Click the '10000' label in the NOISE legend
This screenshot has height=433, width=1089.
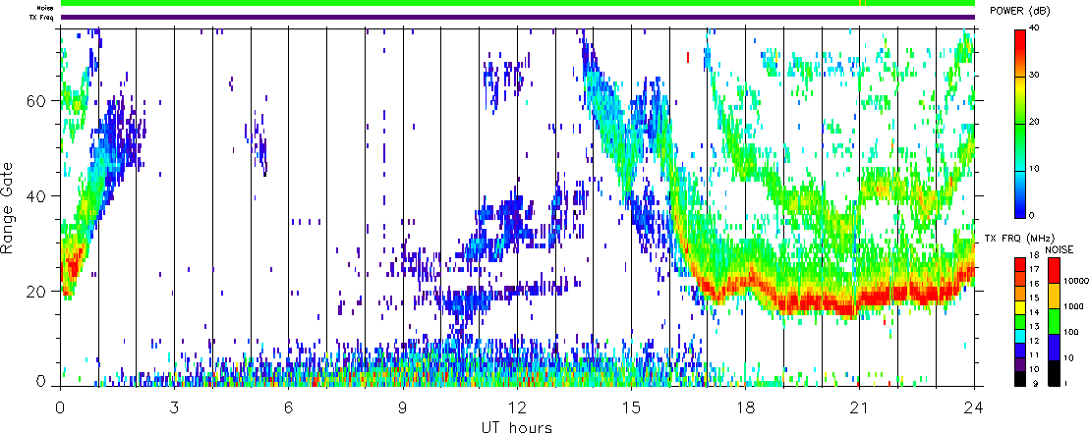click(1074, 280)
